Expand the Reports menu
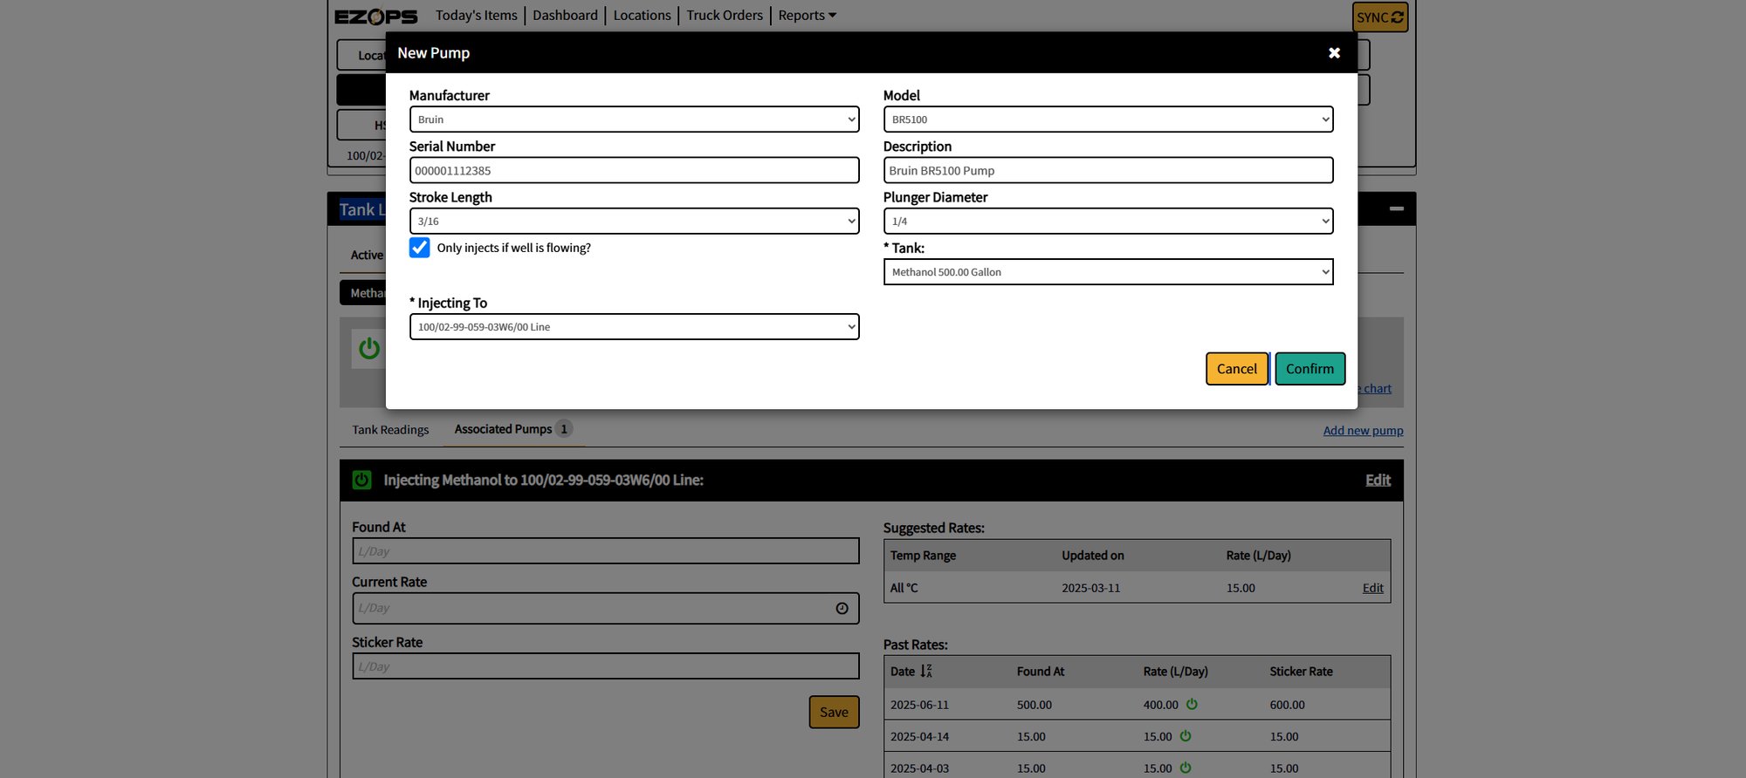 coord(807,15)
